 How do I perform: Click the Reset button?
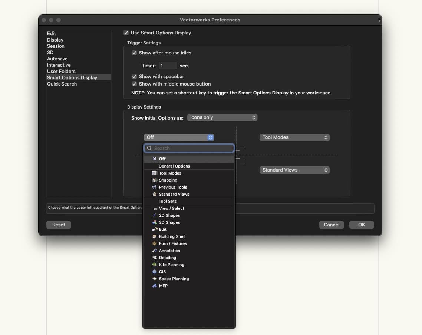(59, 225)
